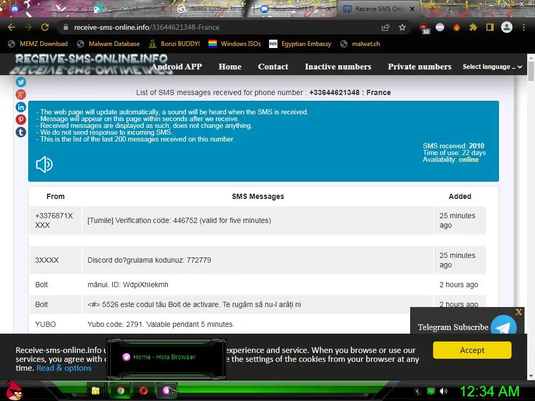This screenshot has height=401, width=535.
Task: Share the page on Pinterest
Action: [21, 120]
